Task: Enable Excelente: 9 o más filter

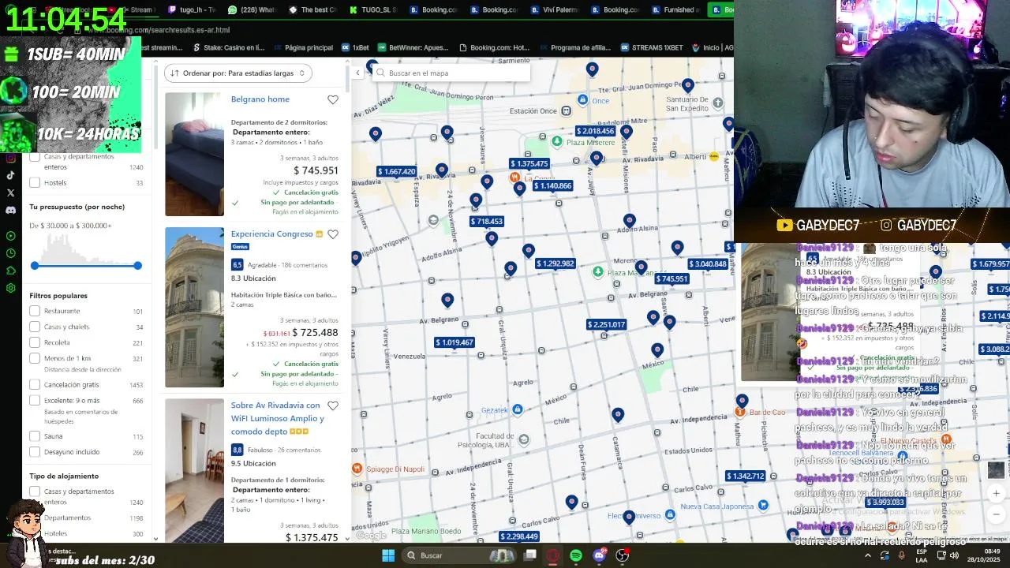Action: coord(35,400)
